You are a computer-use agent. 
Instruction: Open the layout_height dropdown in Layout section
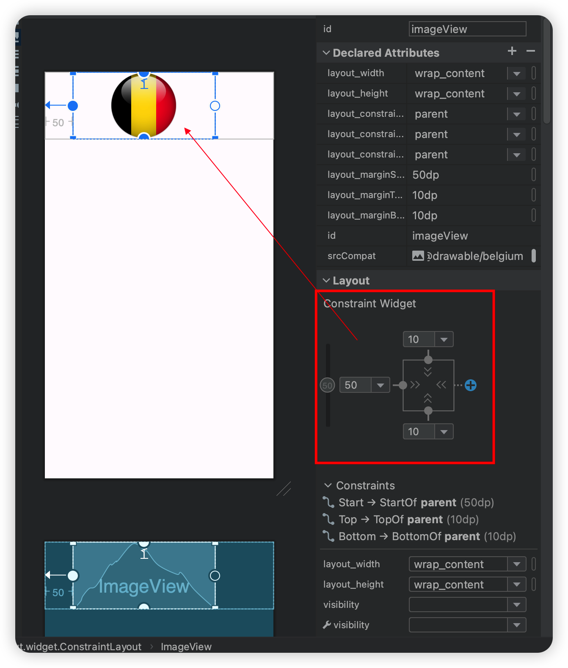pyautogui.click(x=517, y=584)
